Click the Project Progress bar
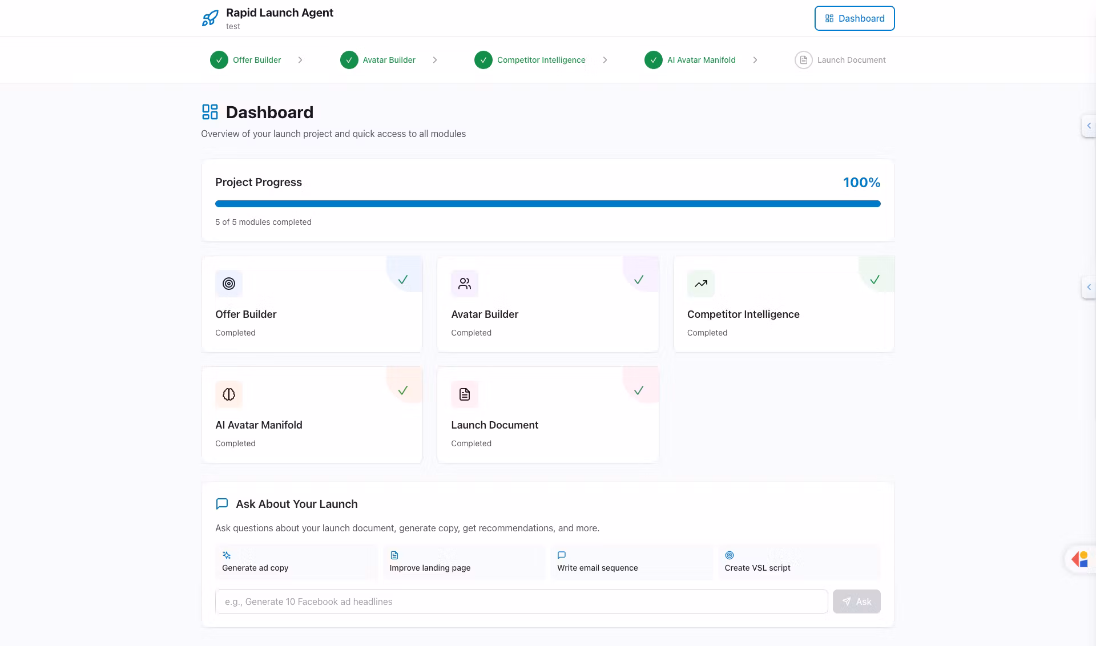 tap(547, 204)
